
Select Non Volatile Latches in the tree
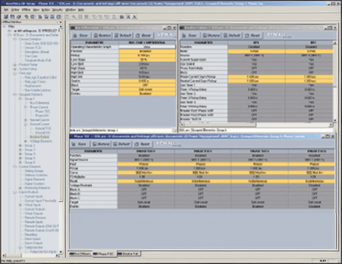click(38, 90)
